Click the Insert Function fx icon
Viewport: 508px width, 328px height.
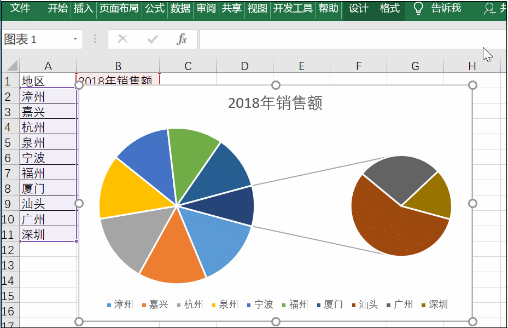pos(183,39)
